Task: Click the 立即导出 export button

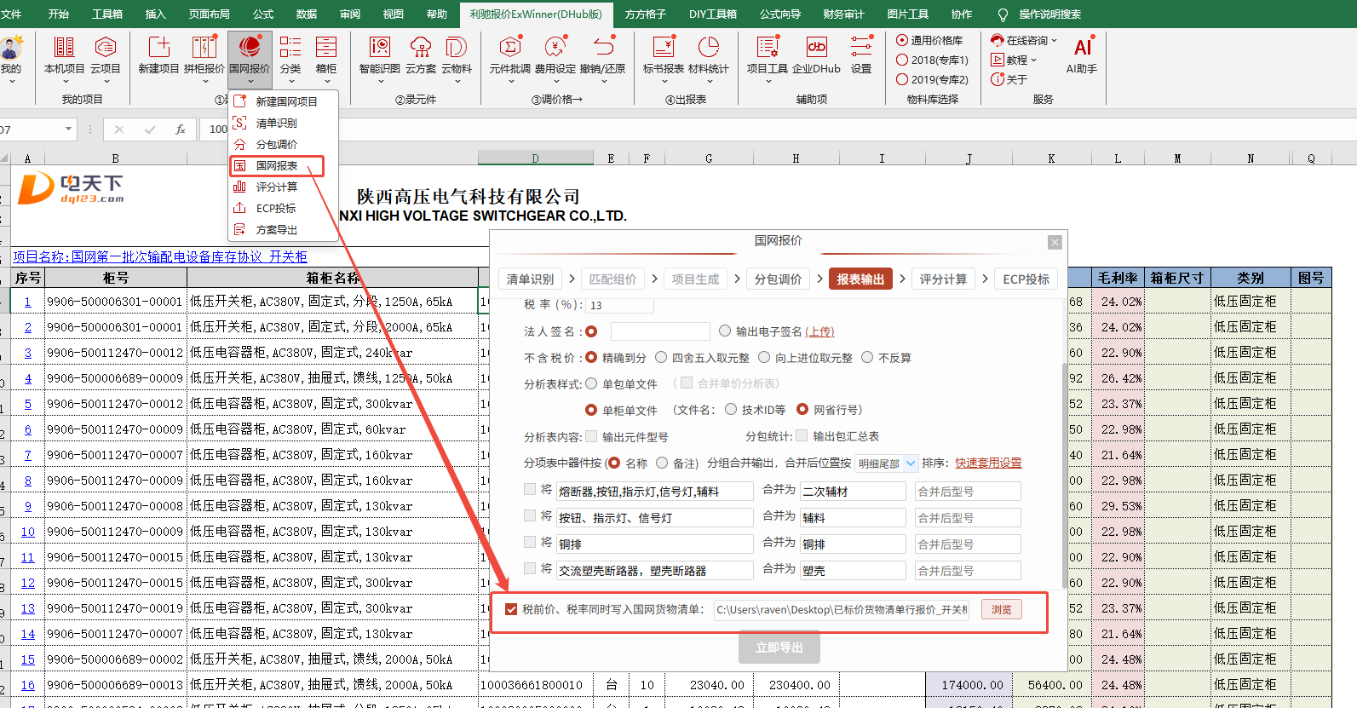Action: coord(779,648)
